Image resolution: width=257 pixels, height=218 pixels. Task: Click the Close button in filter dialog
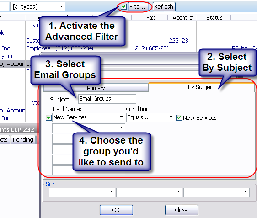(182, 210)
